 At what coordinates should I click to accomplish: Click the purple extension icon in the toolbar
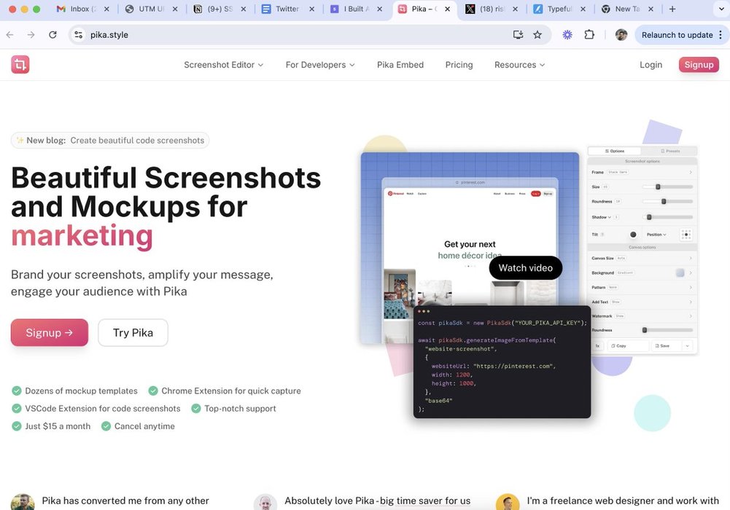pyautogui.click(x=567, y=35)
